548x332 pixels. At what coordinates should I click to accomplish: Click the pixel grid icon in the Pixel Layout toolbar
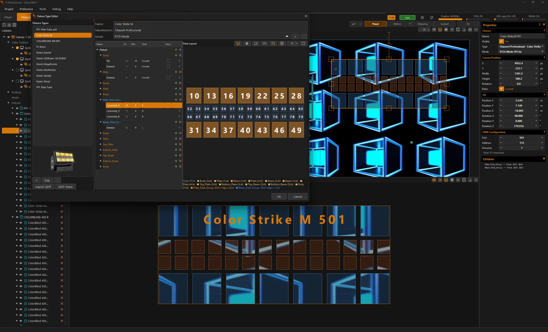[x=282, y=44]
